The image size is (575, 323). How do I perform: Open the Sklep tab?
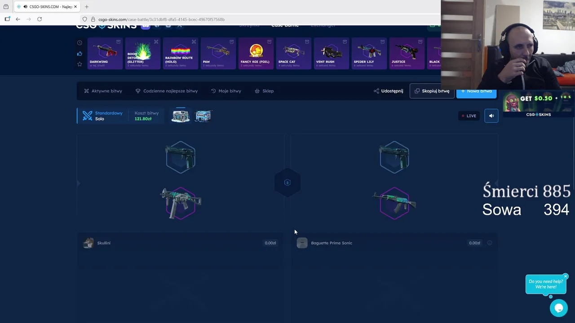coord(264,91)
